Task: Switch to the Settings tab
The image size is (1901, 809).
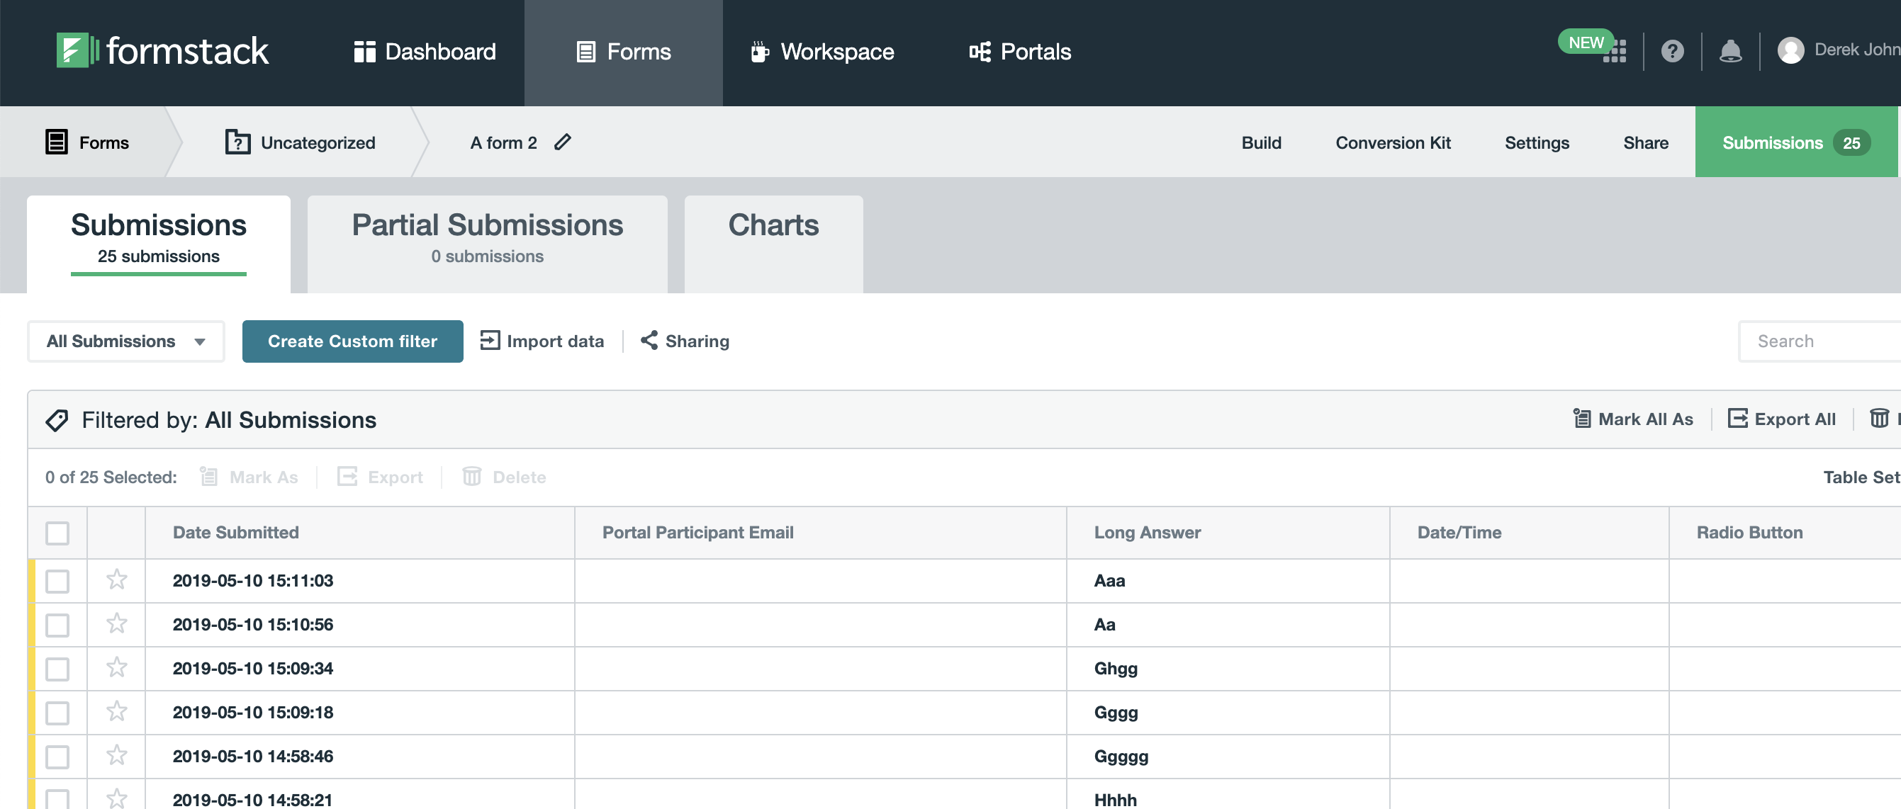Action: pos(1537,142)
